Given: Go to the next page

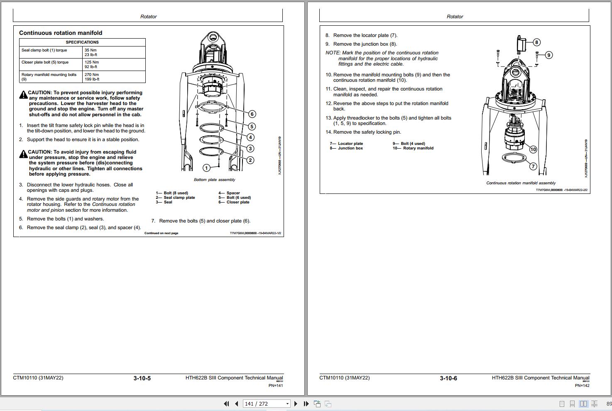Looking at the screenshot, I should click(x=296, y=404).
